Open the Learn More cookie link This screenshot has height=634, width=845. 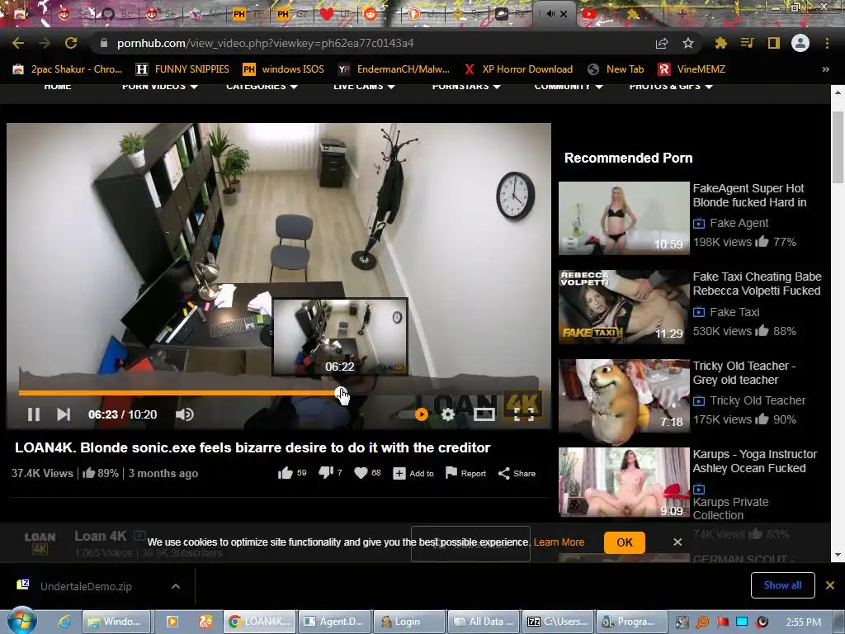[559, 542]
